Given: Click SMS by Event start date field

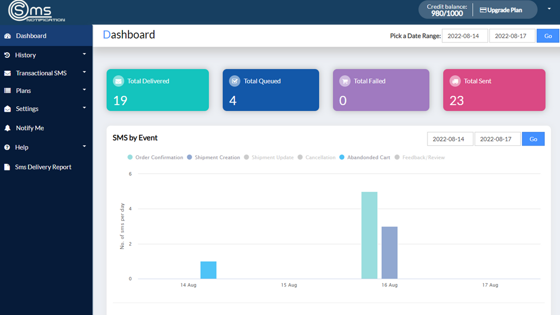Looking at the screenshot, I should coord(450,139).
